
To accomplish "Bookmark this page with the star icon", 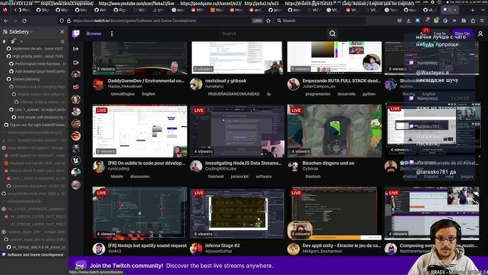I will pyautogui.click(x=268, y=21).
